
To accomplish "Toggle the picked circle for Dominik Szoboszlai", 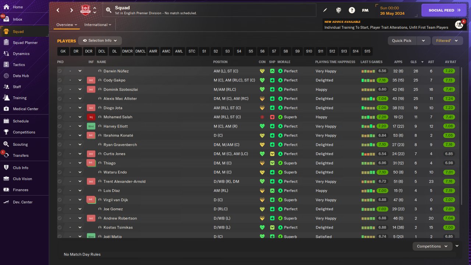I will point(60,89).
